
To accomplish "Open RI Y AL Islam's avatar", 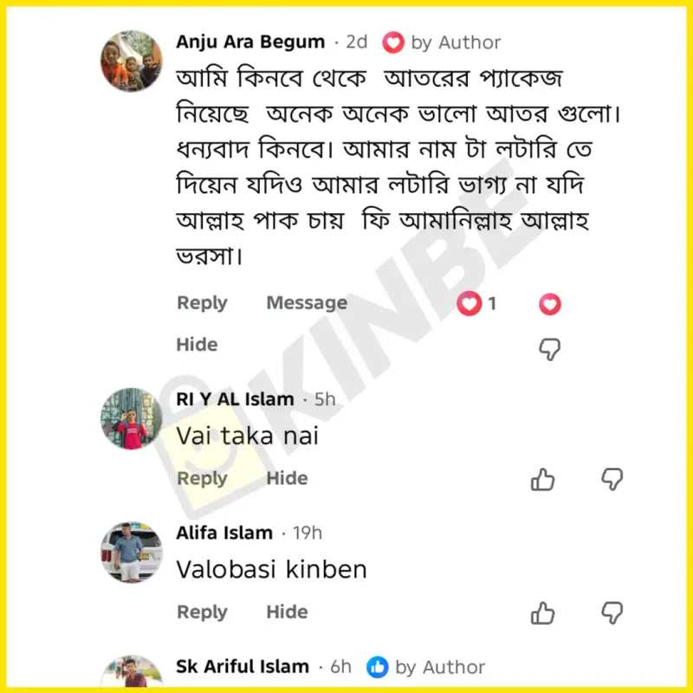I will (132, 419).
